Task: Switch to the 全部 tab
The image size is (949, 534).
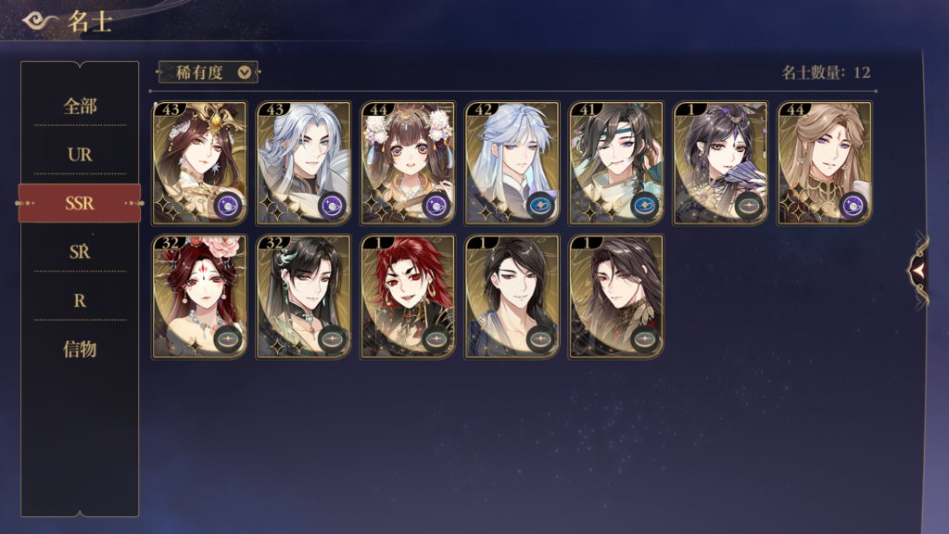Action: coord(80,107)
